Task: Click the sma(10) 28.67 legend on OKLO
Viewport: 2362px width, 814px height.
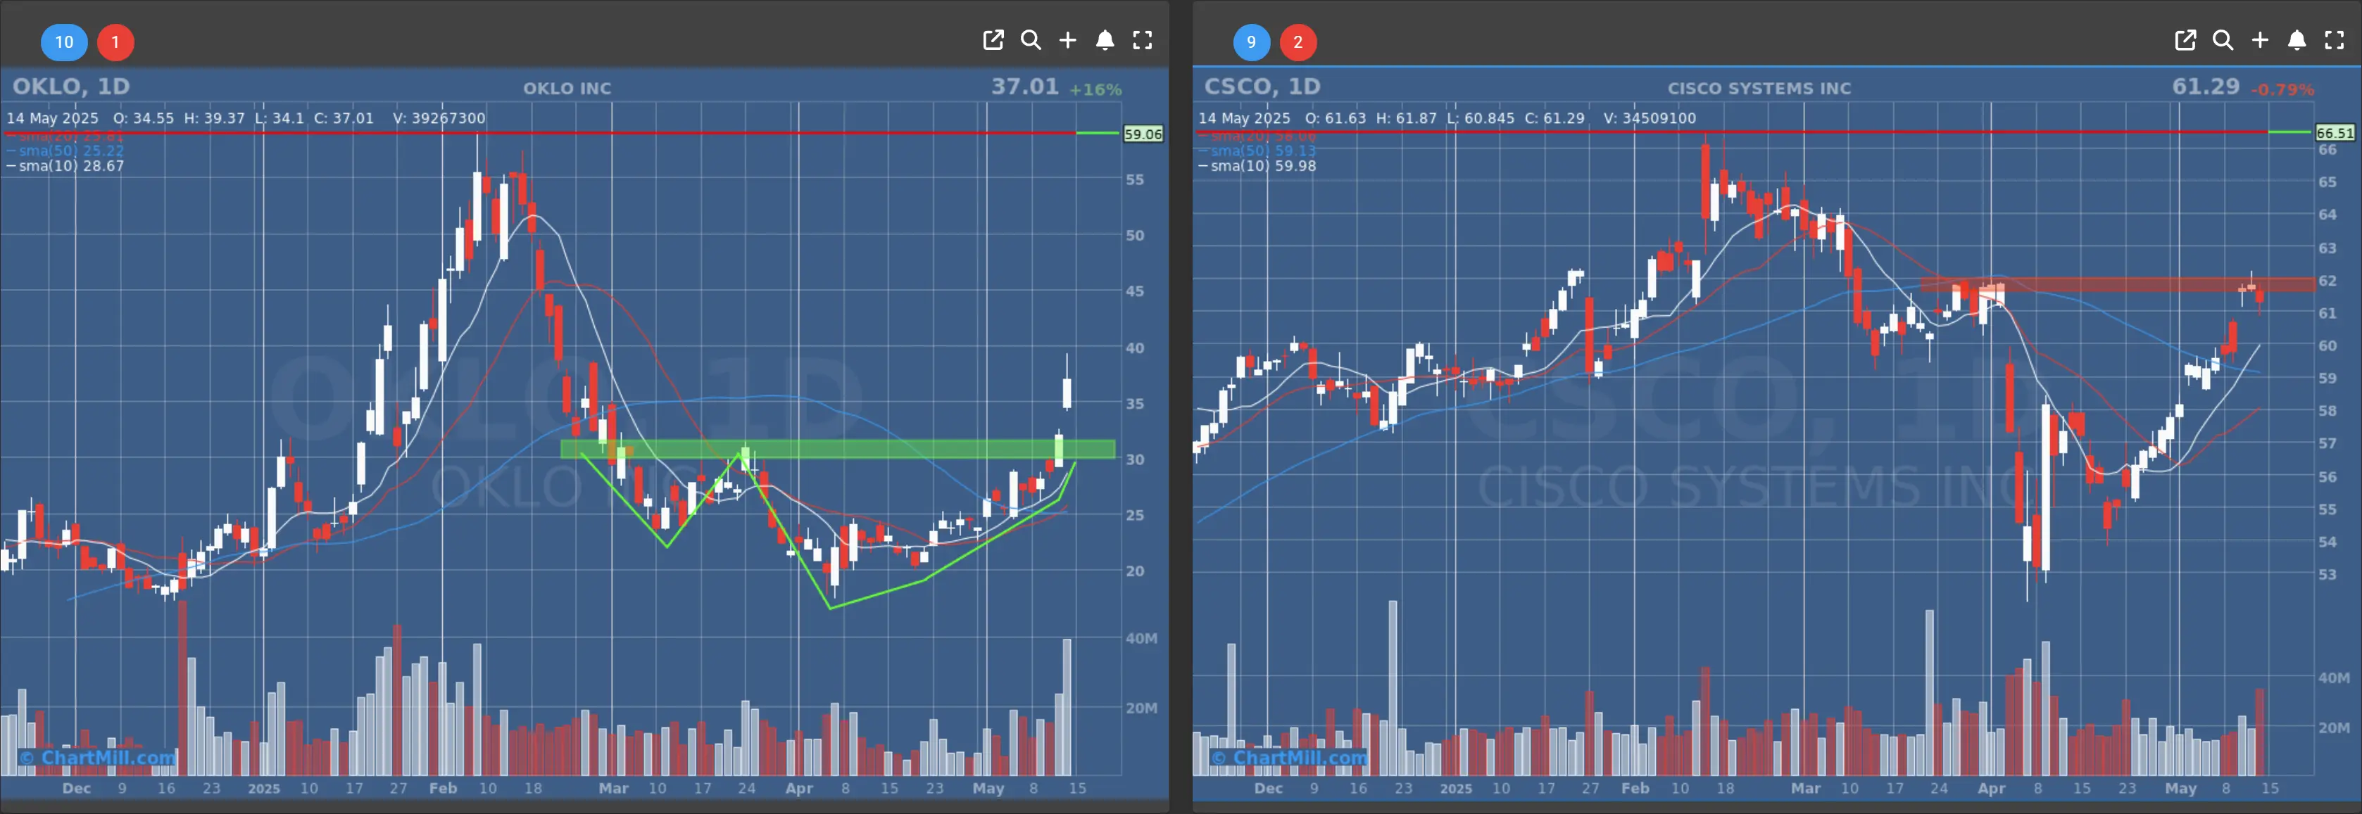Action: click(x=65, y=166)
